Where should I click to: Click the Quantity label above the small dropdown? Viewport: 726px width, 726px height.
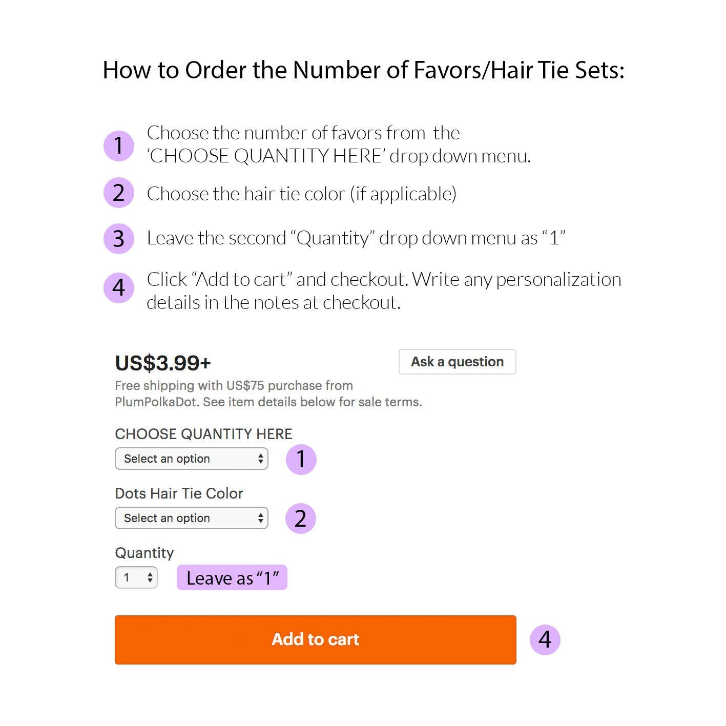[x=144, y=553]
